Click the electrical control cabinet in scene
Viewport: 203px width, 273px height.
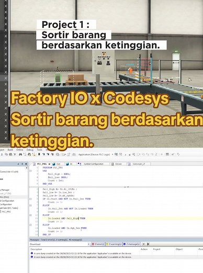point(103,62)
